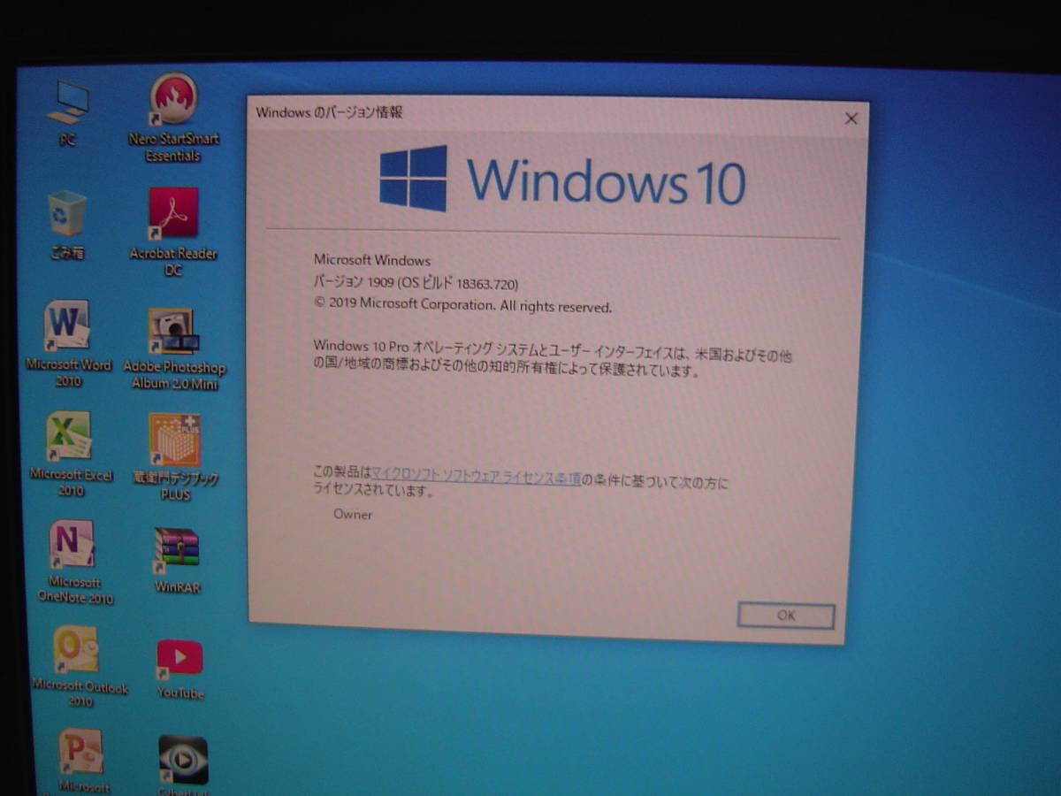Select the Microsoft PowerPoint shortcut icon
This screenshot has width=1061, height=796.
click(x=81, y=761)
